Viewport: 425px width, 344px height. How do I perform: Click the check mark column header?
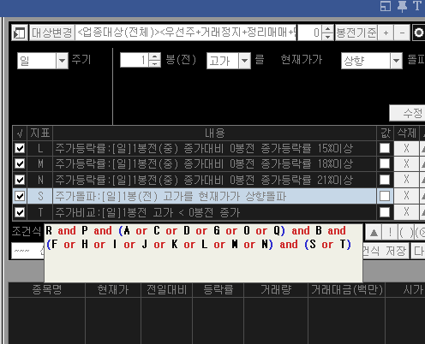(20, 133)
